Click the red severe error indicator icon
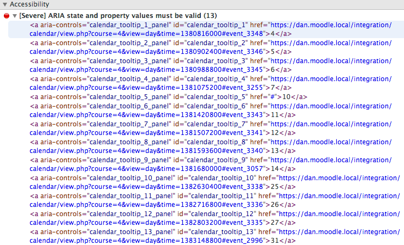Screen dimensions: 404x245 7,16
